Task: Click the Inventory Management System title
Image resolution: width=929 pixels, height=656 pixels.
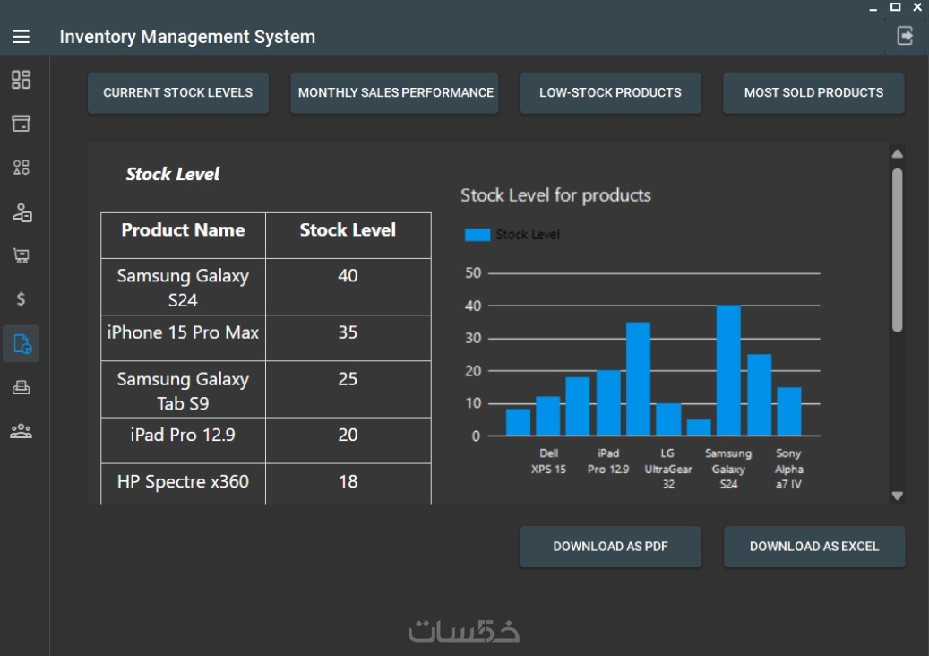Action: (187, 37)
